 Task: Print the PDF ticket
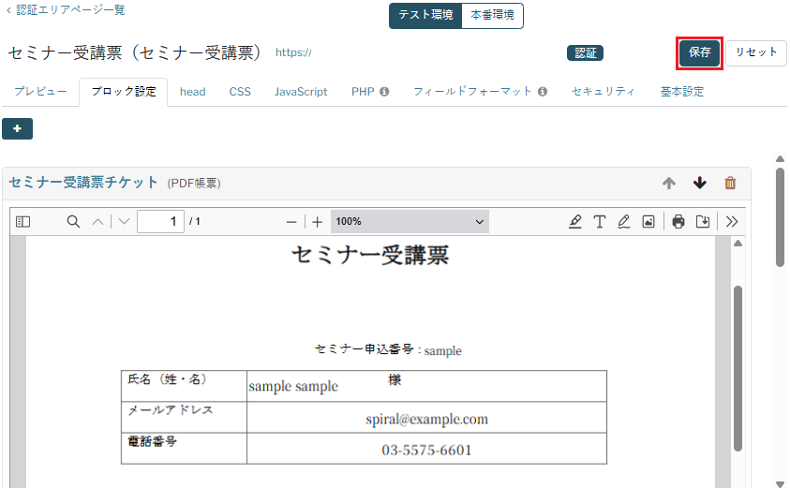pos(678,222)
